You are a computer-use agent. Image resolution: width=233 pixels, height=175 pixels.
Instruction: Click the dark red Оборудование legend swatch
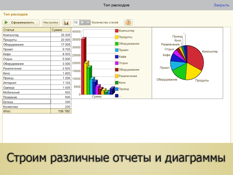(x=117, y=70)
